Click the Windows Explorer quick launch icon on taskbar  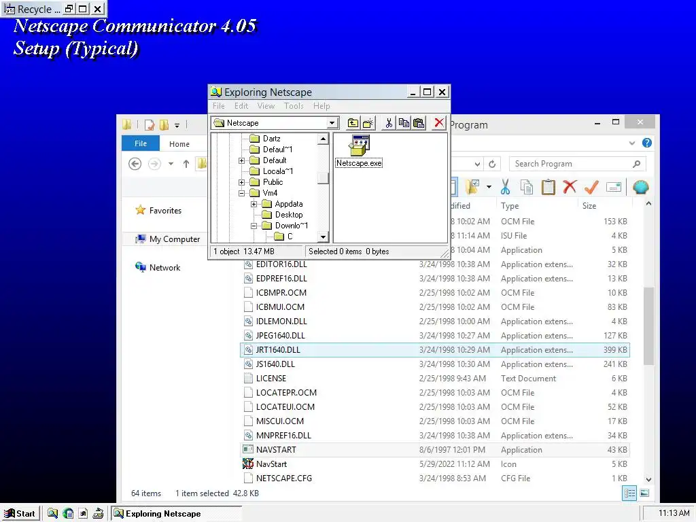coord(52,514)
